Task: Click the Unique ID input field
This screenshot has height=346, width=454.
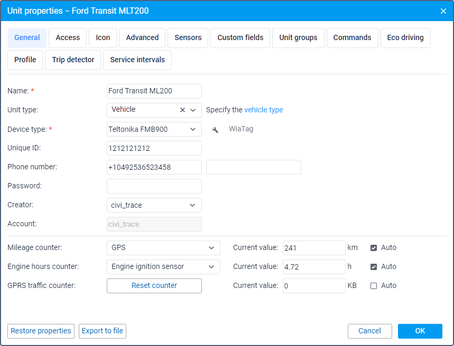Action: click(154, 148)
